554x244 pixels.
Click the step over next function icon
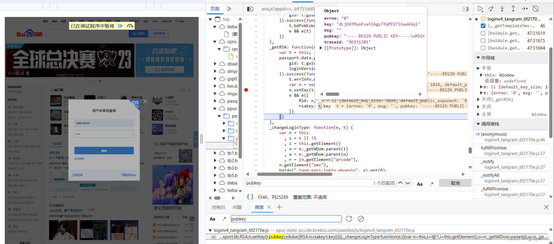click(491, 9)
